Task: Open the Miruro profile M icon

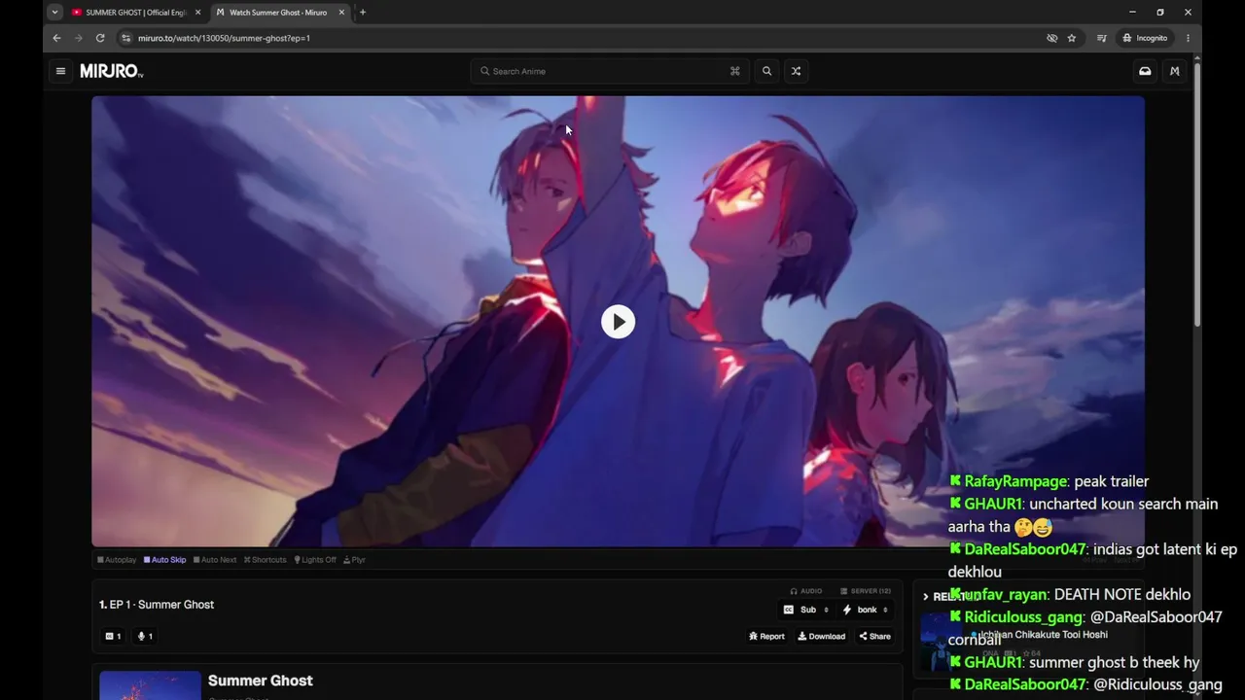Action: tap(1175, 71)
